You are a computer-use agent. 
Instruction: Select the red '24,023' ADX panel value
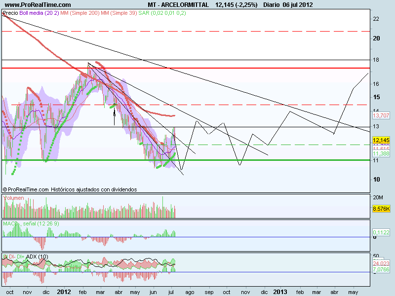[381, 263]
